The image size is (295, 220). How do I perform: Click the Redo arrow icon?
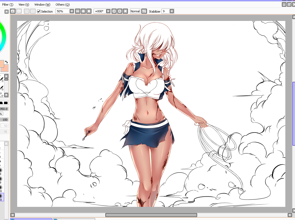pos(19,11)
